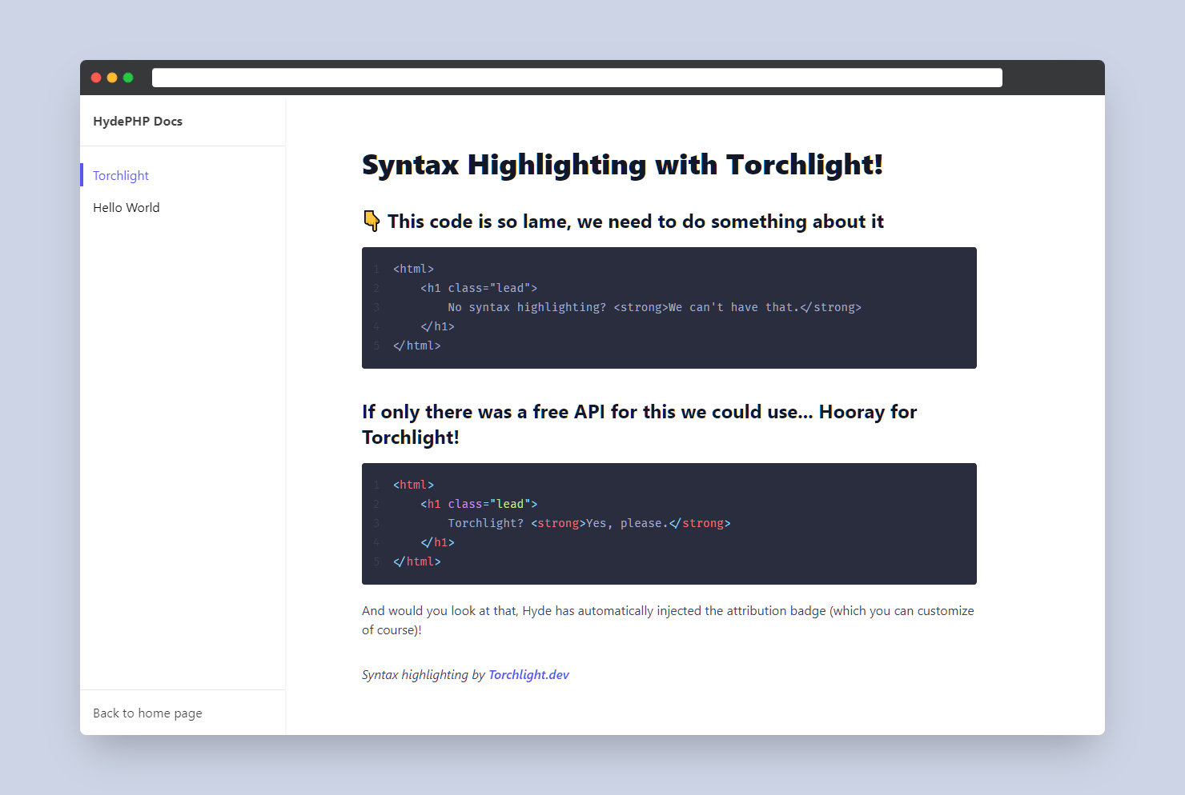Click 'Torchlight? Yes, please.' code line
Screen dimensions: 1185x795
[x=588, y=523]
